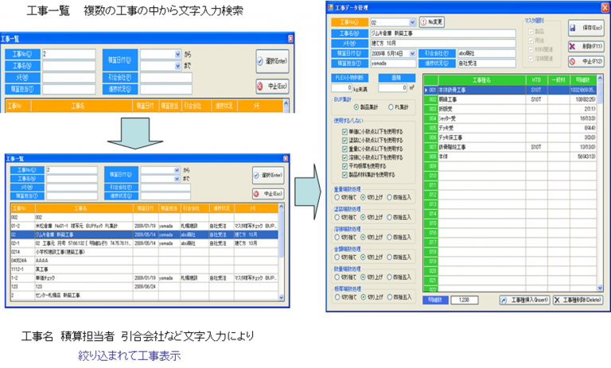The image size is (611, 368).
Task: Select the PL集計 radio button
Action: click(391, 107)
